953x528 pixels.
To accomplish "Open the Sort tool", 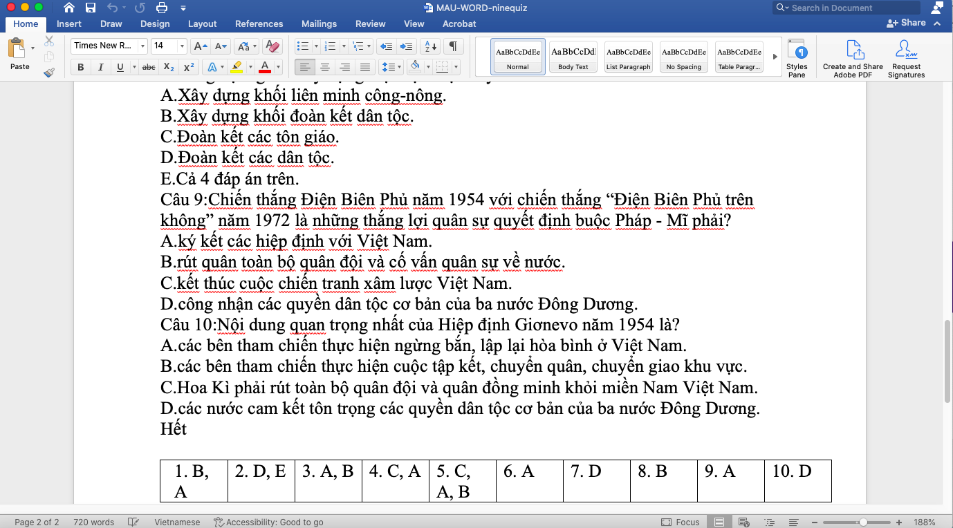I will 429,46.
